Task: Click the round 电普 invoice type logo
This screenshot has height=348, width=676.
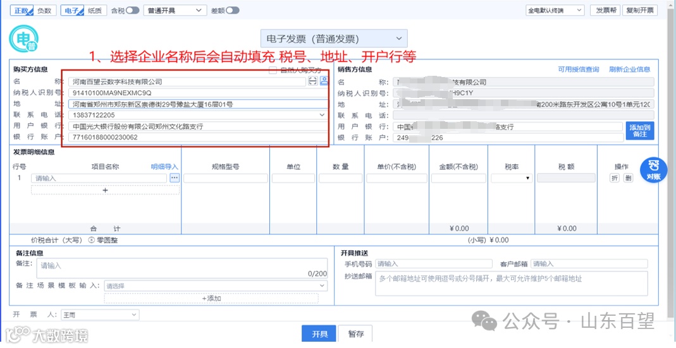Action: (23, 40)
